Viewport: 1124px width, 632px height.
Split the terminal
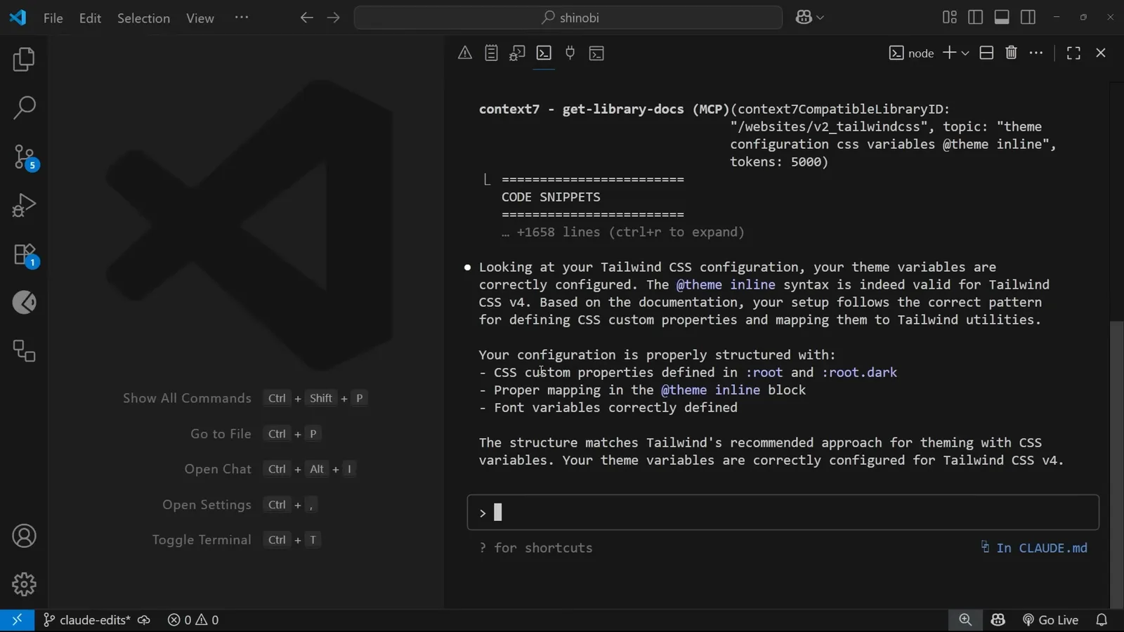(986, 53)
